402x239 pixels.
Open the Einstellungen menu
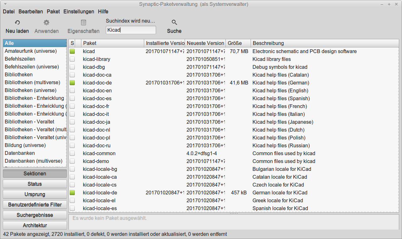click(79, 12)
